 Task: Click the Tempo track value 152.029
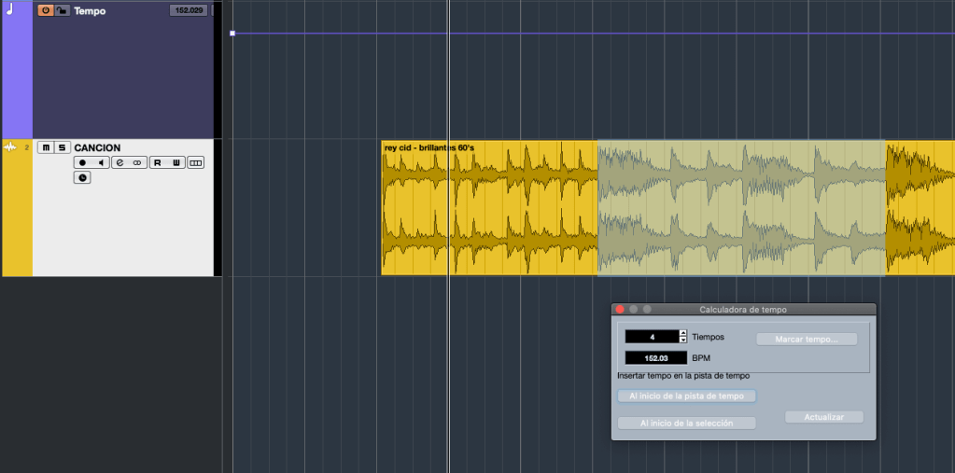tap(189, 10)
